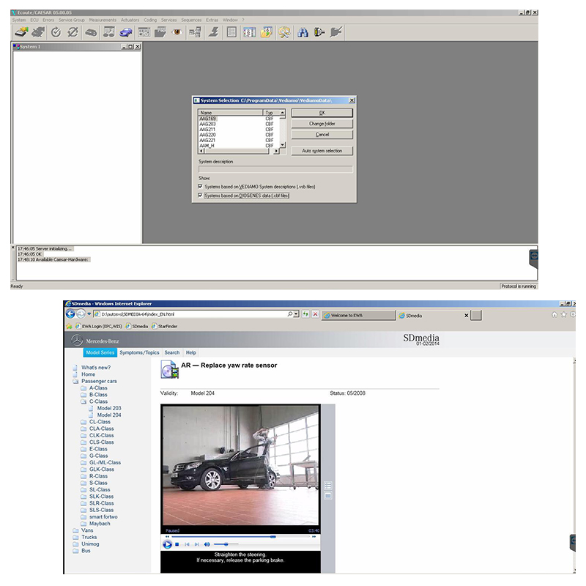The width and height of the screenshot is (586, 586).
Task: Click the System description field
Action: tap(275, 169)
